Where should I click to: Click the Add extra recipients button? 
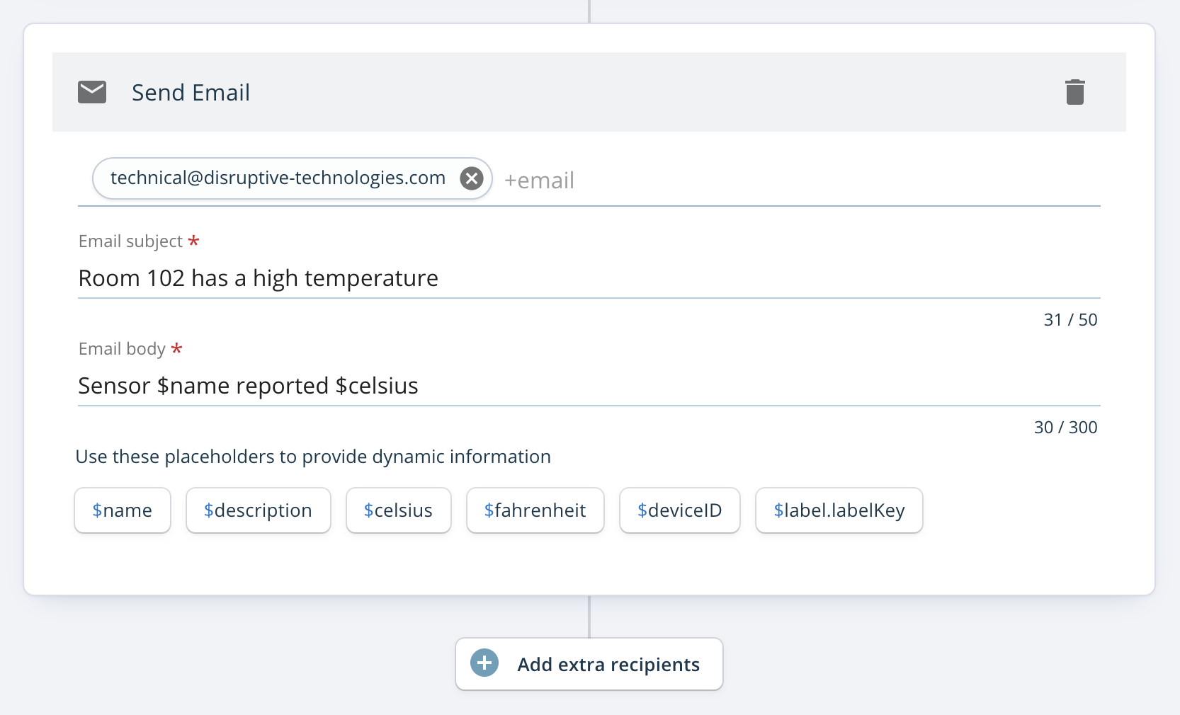click(589, 664)
